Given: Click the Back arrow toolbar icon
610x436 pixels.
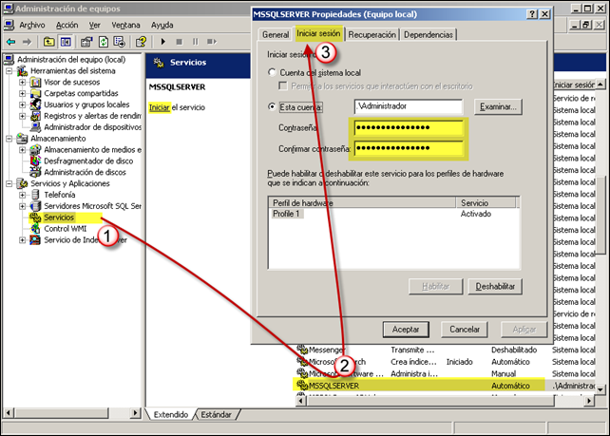Looking at the screenshot, I should 10,42.
